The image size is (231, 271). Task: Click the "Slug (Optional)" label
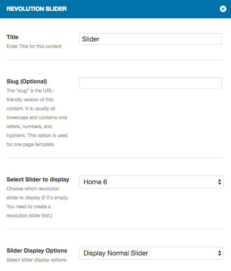[27, 82]
